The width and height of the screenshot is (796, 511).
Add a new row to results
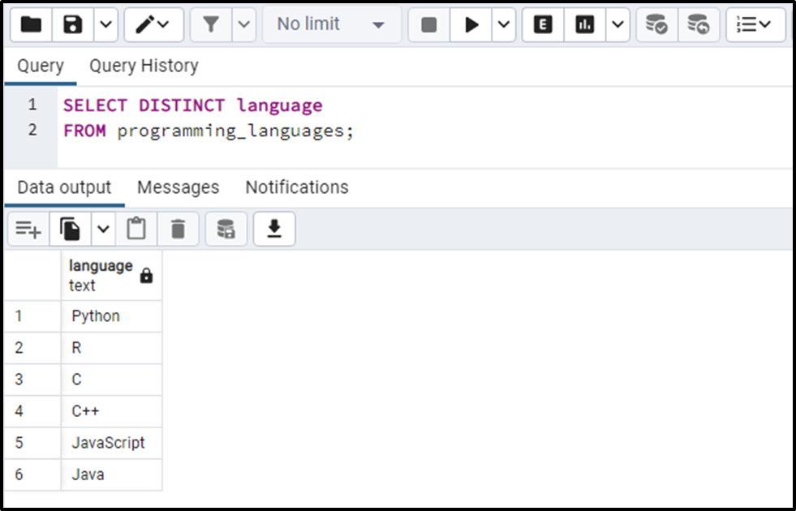(28, 230)
